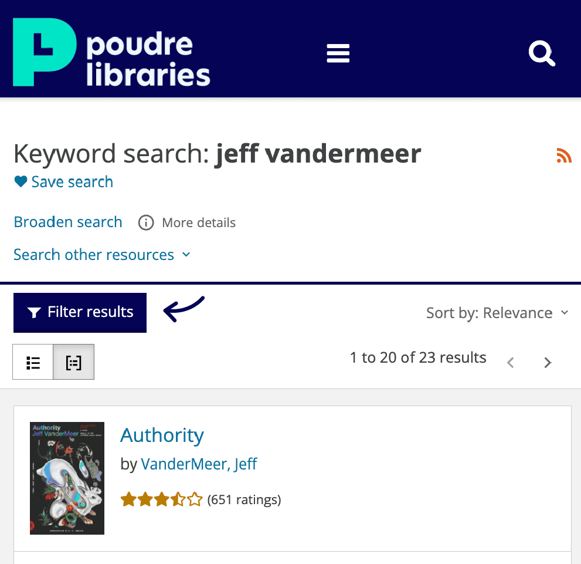Click the More details text
The image size is (581, 564).
pos(199,223)
